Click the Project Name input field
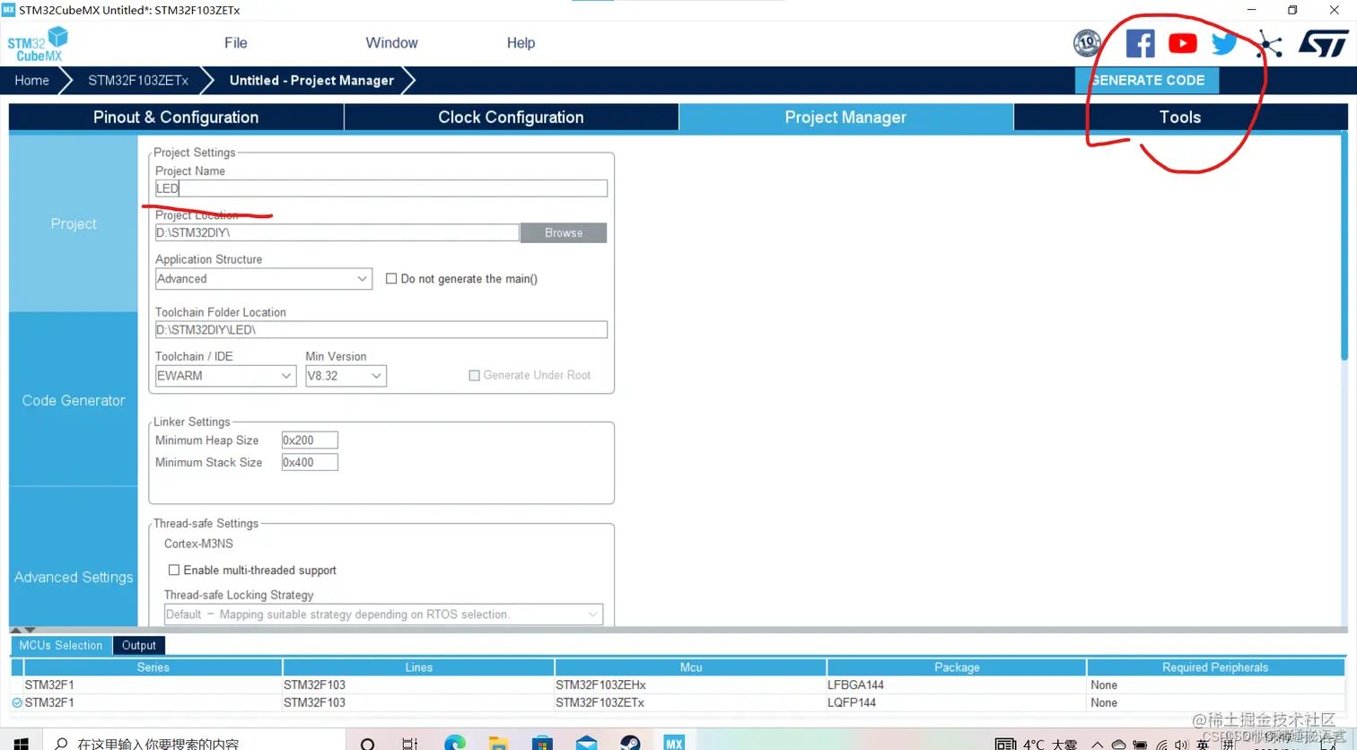 (381, 188)
